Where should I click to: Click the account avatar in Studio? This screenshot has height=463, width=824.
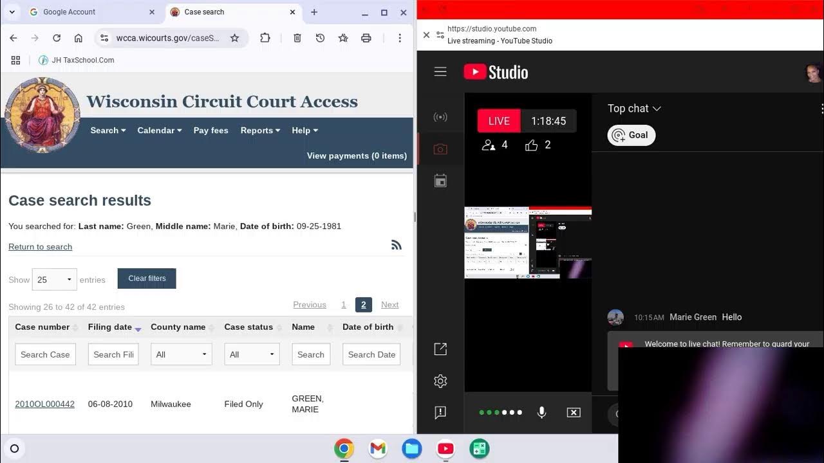pyautogui.click(x=814, y=72)
